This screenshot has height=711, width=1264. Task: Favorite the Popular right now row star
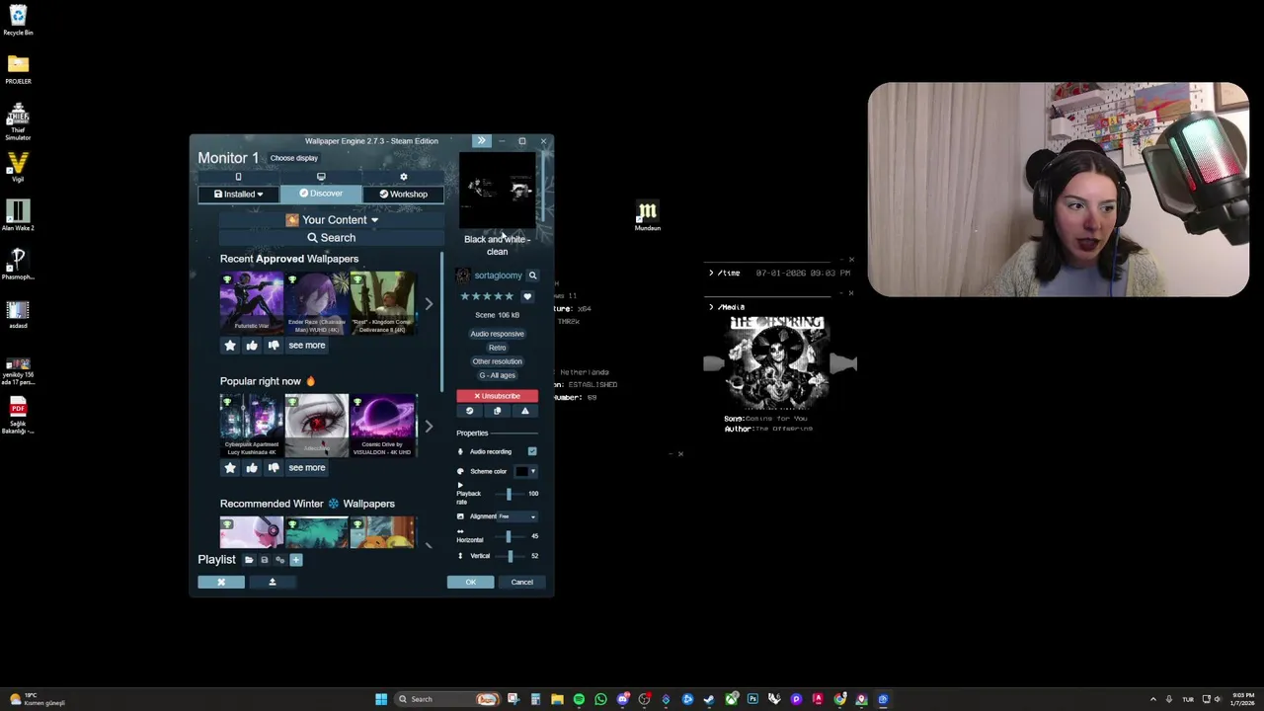click(230, 468)
